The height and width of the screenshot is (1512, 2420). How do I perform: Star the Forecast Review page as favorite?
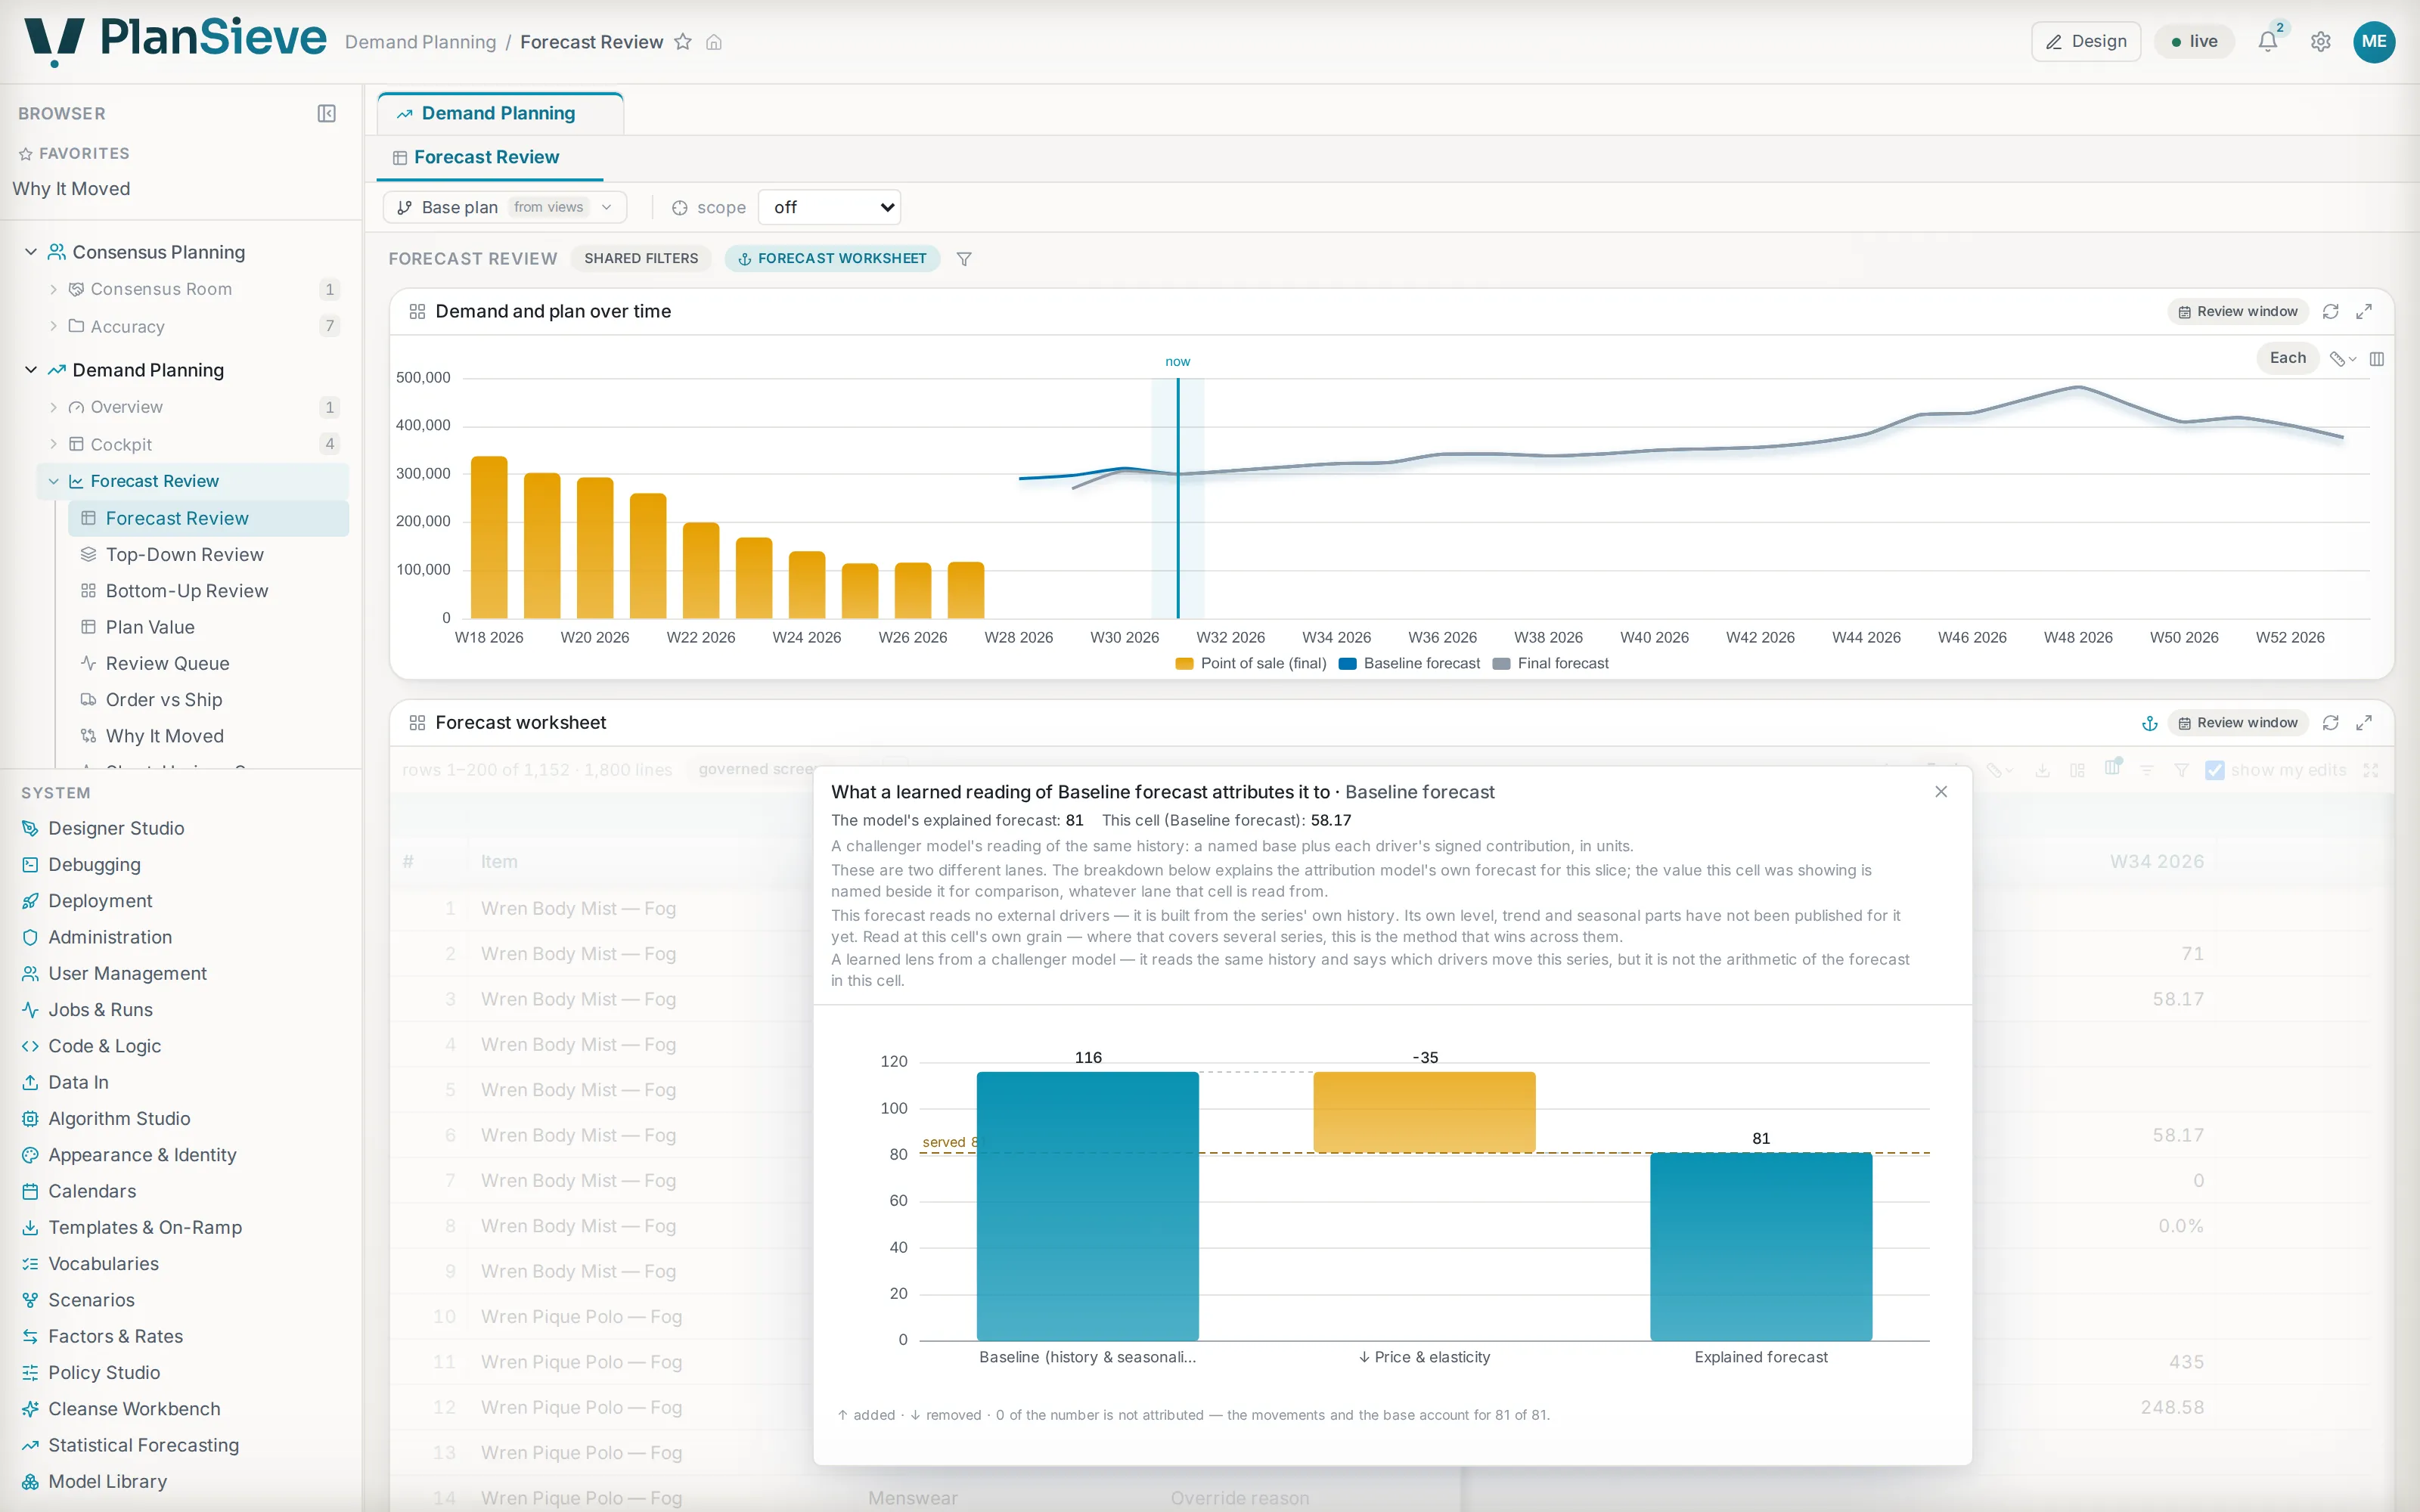click(x=683, y=42)
